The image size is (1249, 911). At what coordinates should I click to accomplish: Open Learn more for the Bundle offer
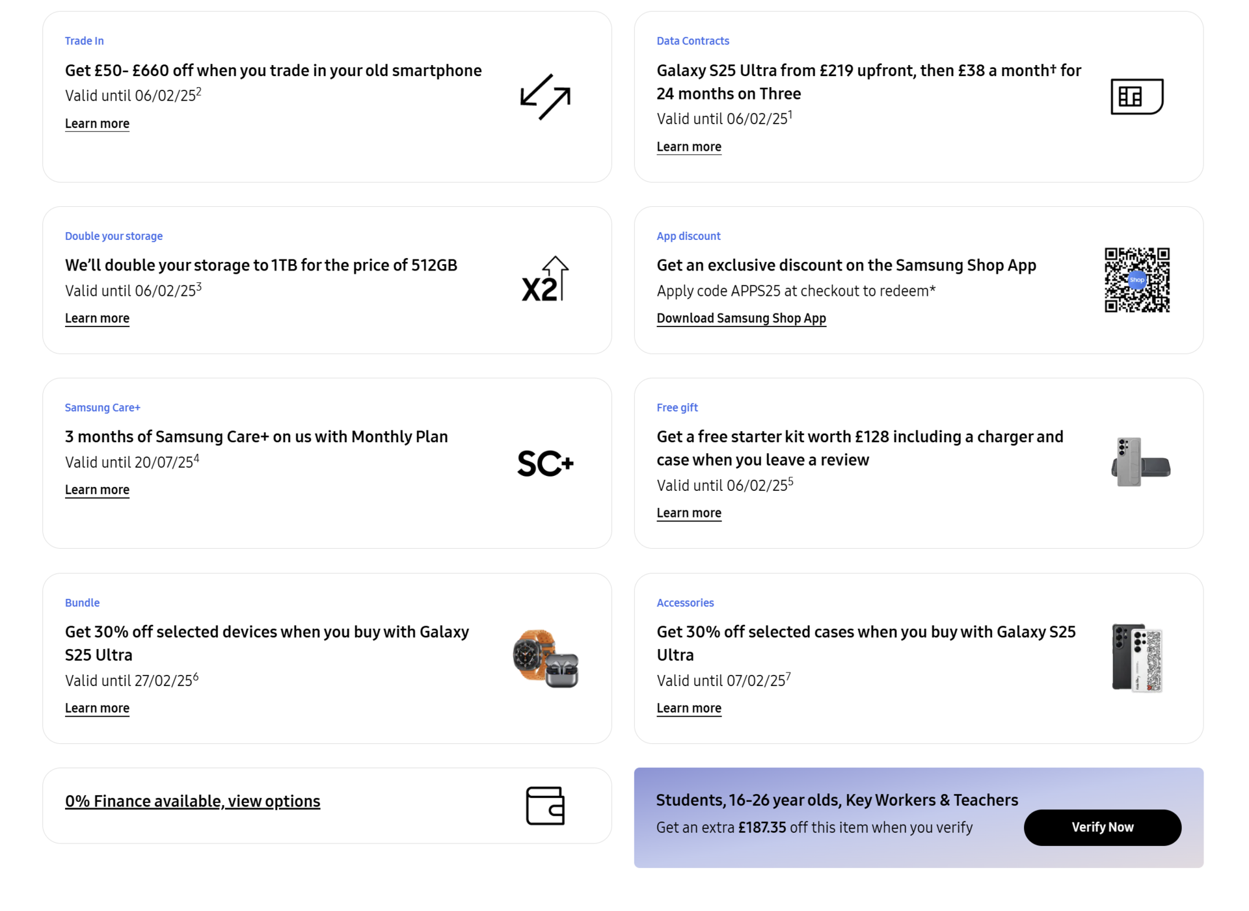tap(97, 708)
